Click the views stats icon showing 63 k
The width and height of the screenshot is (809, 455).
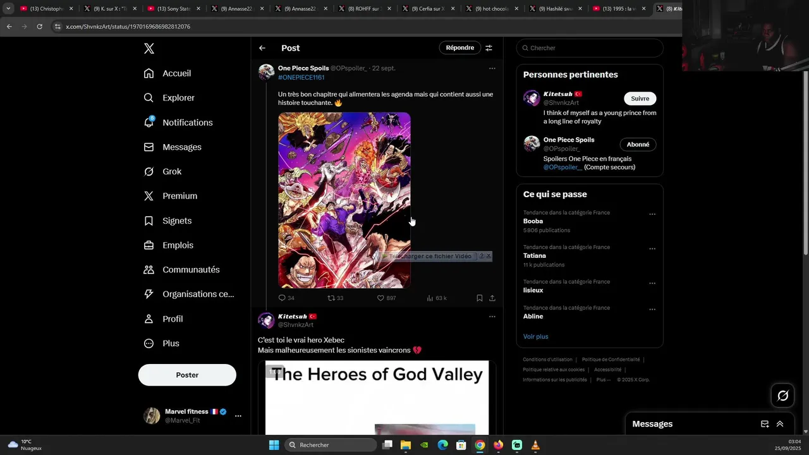(430, 298)
